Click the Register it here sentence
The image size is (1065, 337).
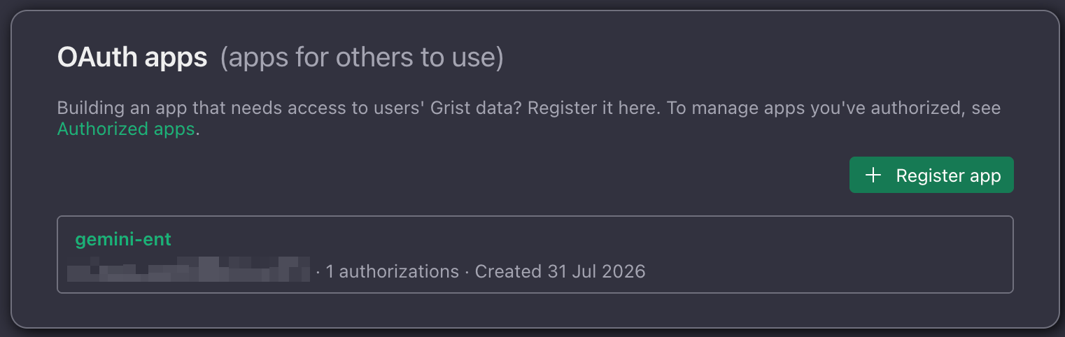point(593,108)
